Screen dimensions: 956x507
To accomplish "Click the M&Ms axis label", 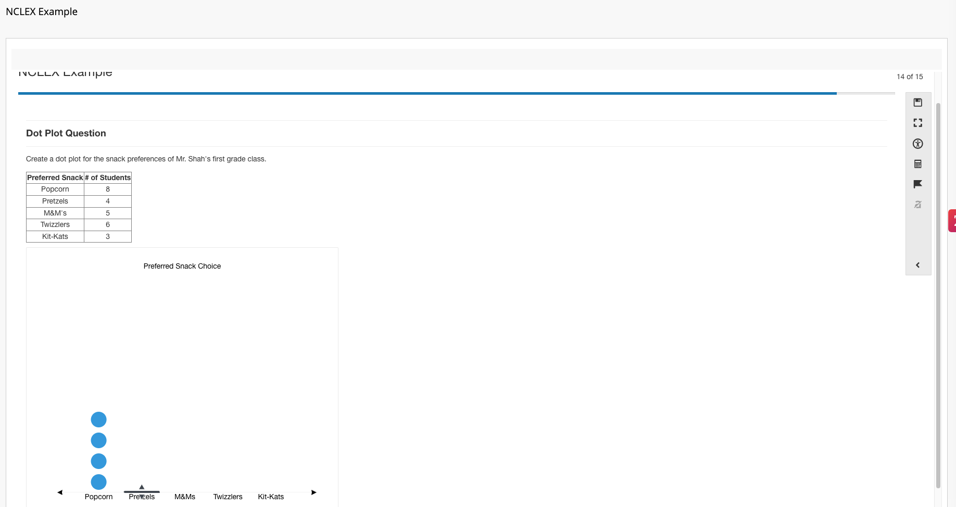I will tap(185, 497).
